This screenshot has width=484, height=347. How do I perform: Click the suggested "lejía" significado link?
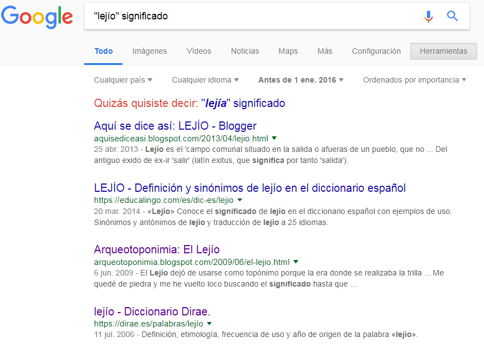point(243,103)
